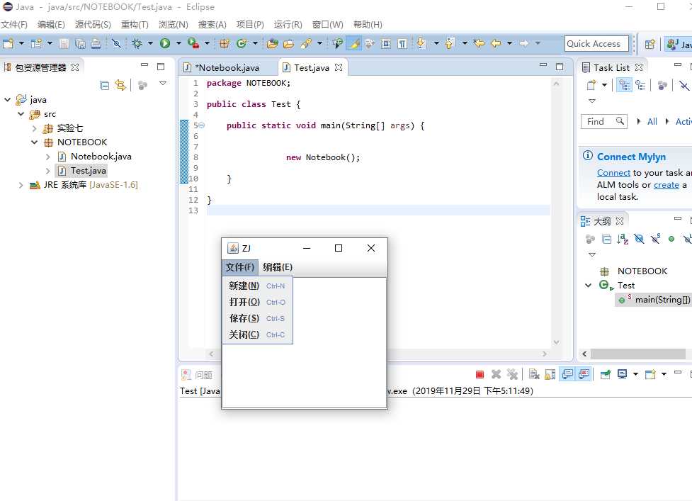This screenshot has height=501, width=692.
Task: Click the Print toolbar icon
Action: tap(96, 43)
